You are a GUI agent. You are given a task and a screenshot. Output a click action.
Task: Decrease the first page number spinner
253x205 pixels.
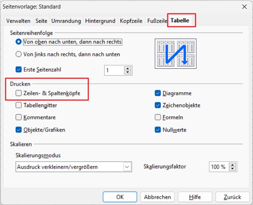(x=128, y=72)
